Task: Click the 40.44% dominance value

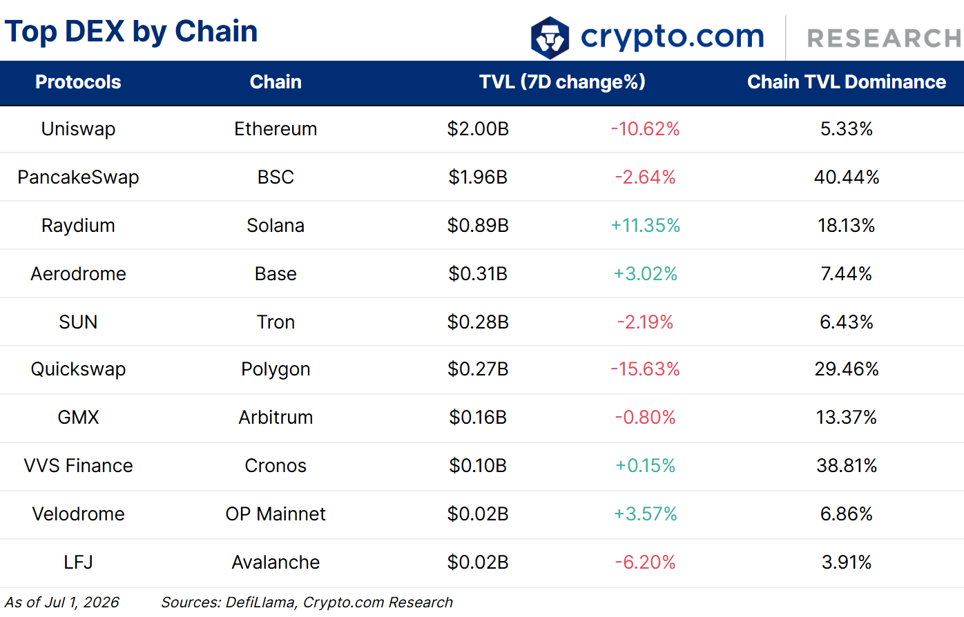Action: 847,177
